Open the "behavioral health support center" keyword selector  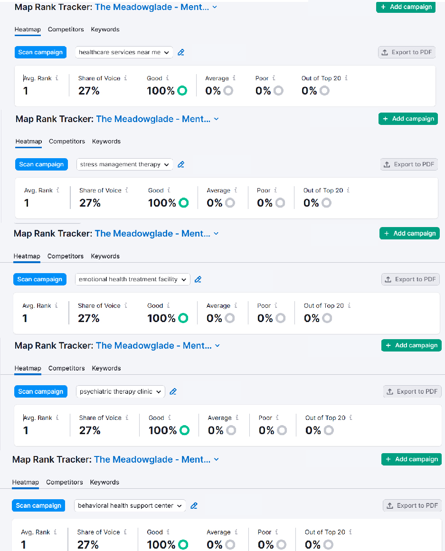[130, 505]
